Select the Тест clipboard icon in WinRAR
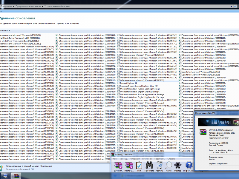Image resolution: width=239 pixels, height=179 pixels. point(139,166)
